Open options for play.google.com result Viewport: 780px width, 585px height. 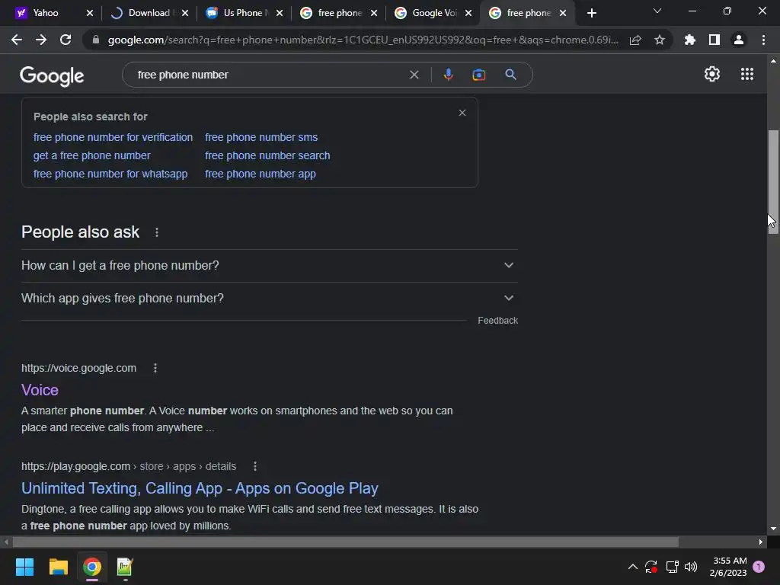[255, 467]
